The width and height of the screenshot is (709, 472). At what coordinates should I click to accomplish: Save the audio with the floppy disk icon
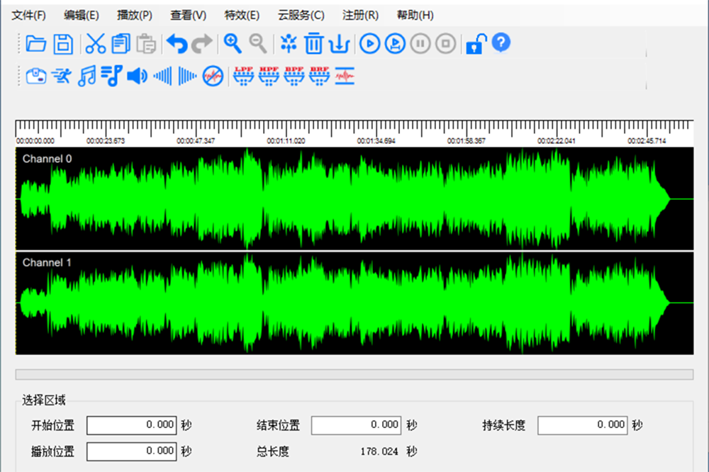tap(63, 44)
